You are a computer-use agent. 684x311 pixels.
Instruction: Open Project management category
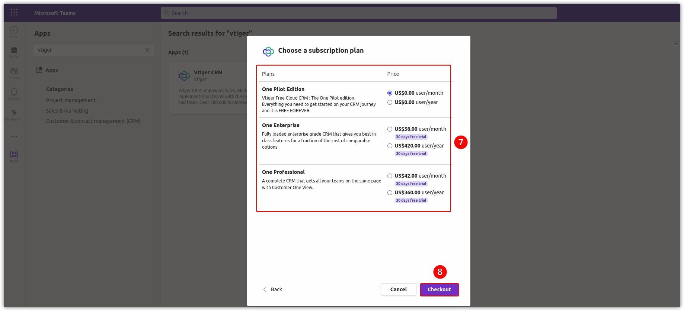tap(71, 100)
